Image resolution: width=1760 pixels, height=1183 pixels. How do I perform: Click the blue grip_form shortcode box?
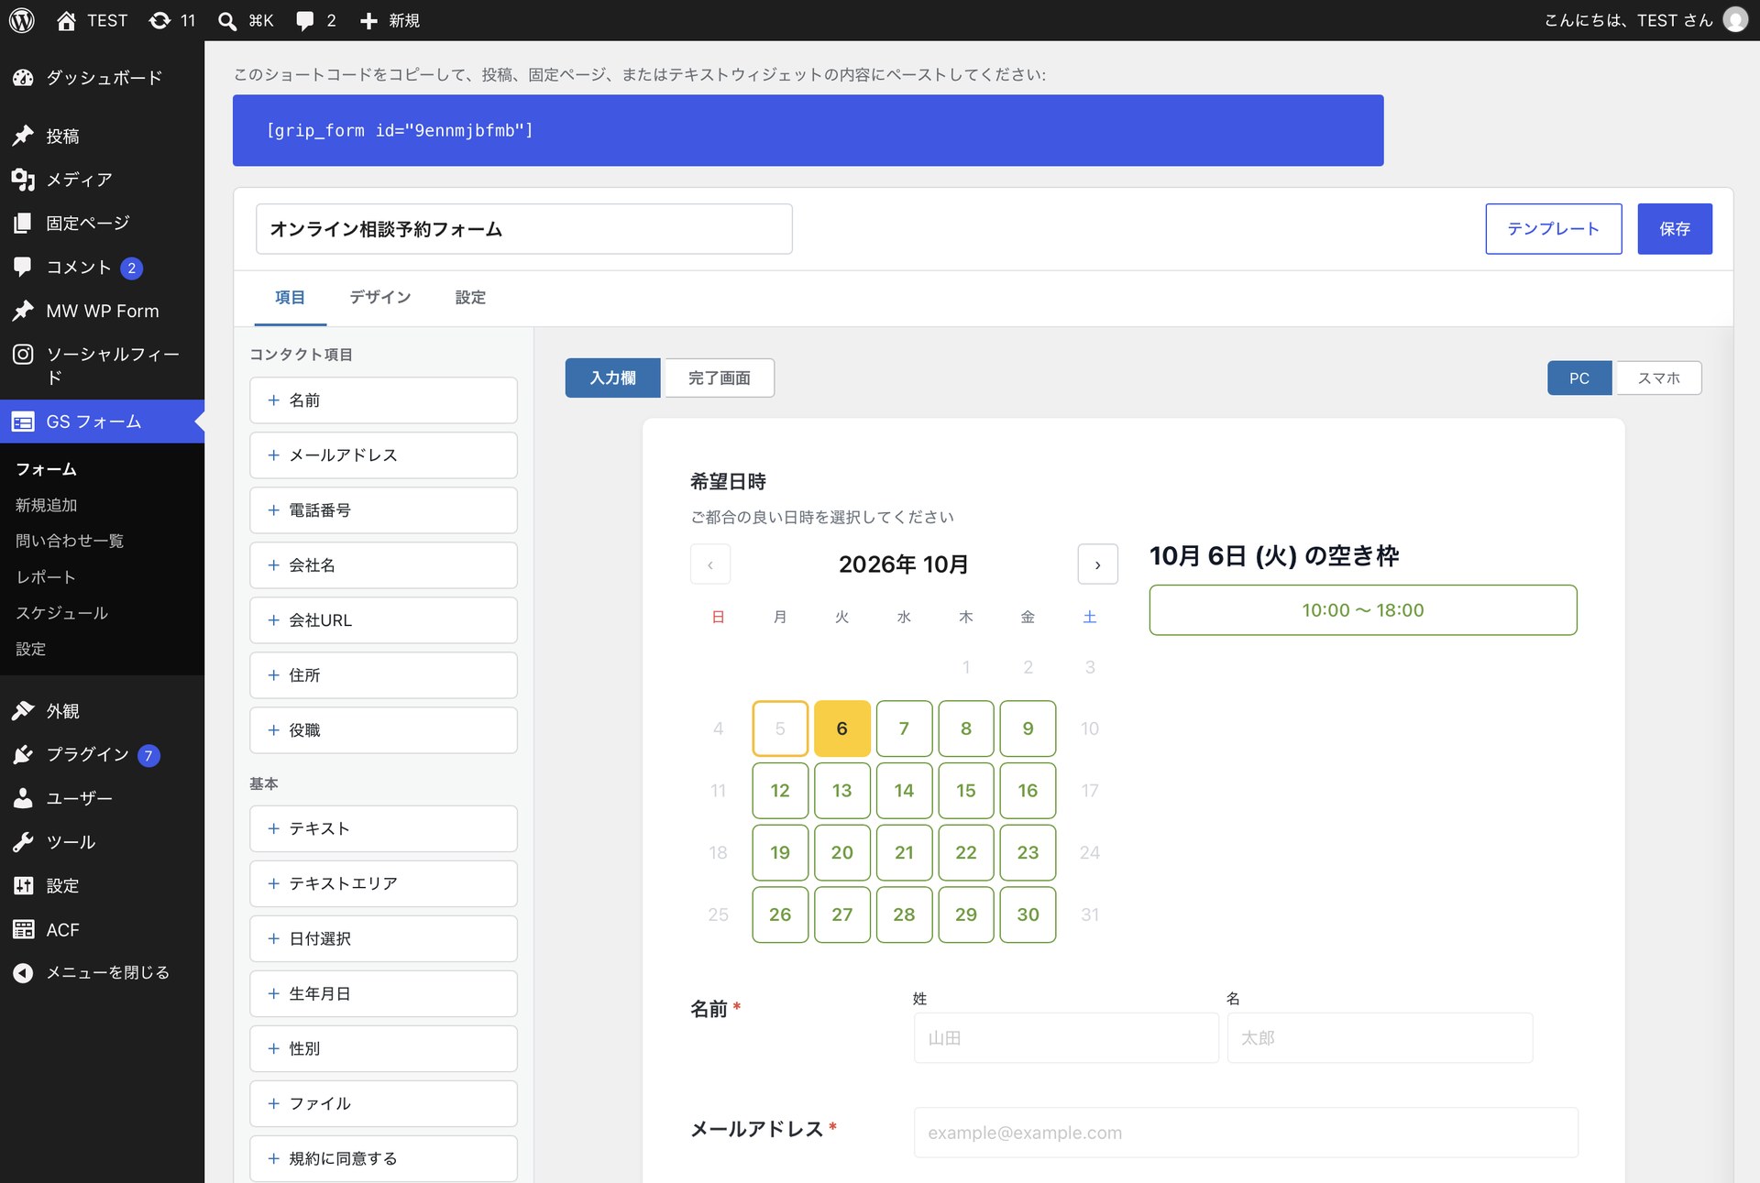pos(808,130)
